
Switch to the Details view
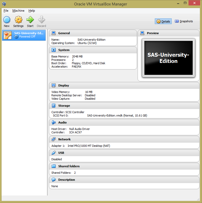click(163, 21)
